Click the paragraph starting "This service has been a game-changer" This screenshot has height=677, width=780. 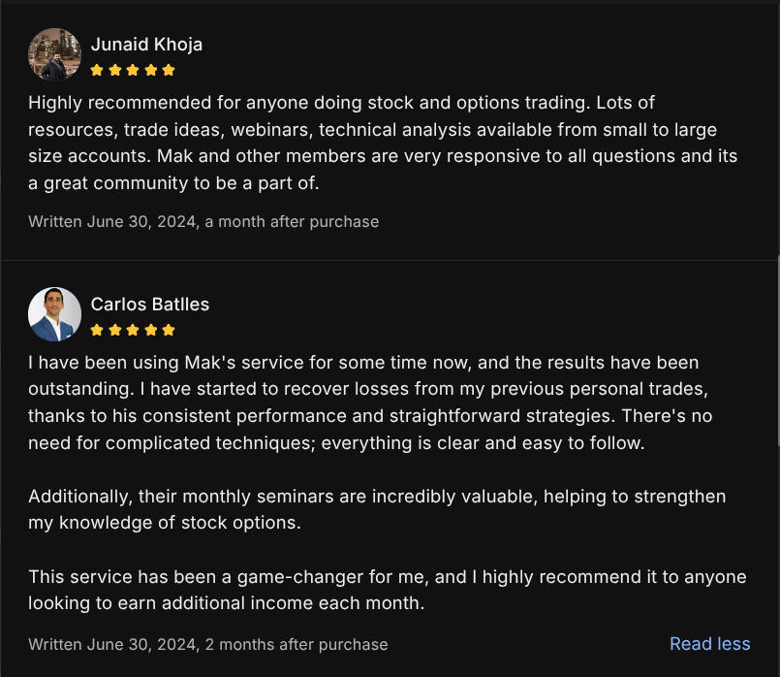(x=388, y=590)
